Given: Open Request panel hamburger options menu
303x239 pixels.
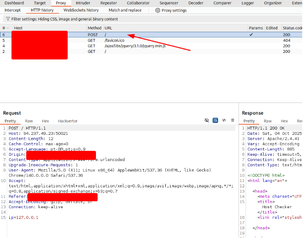Looking at the screenshot, I should tap(232, 121).
